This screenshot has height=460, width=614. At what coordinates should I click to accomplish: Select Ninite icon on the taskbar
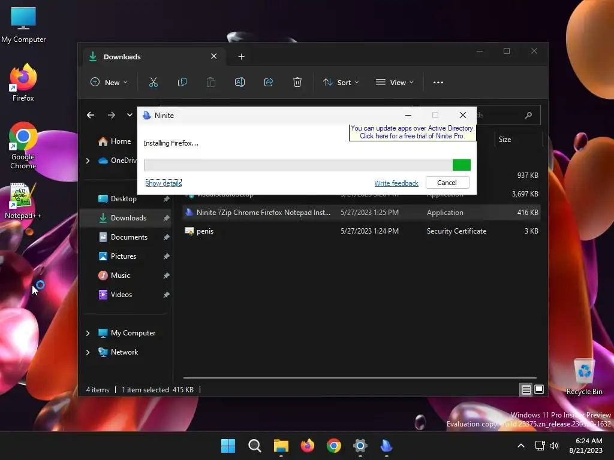click(x=387, y=446)
